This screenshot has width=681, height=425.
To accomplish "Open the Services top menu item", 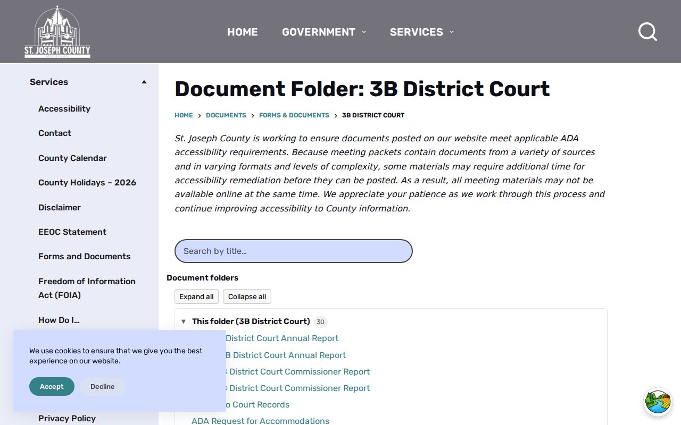I will (417, 32).
